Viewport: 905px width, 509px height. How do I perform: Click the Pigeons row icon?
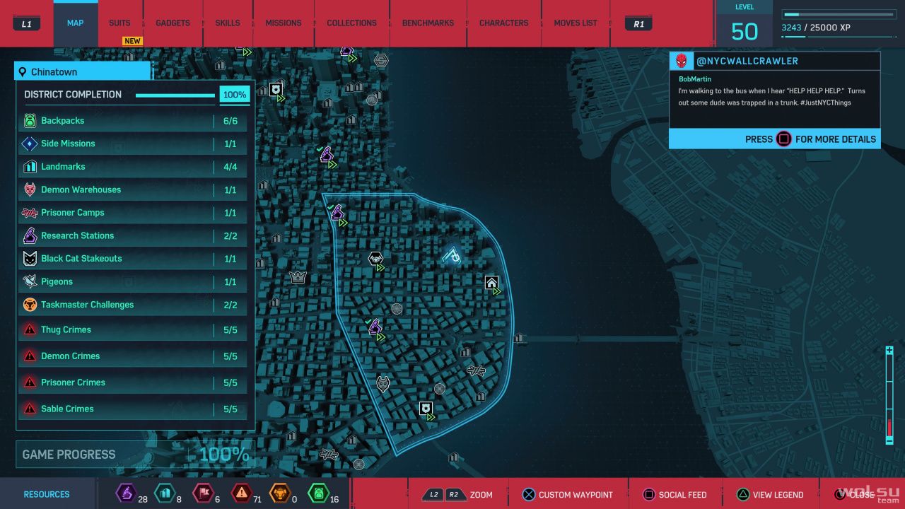click(30, 281)
